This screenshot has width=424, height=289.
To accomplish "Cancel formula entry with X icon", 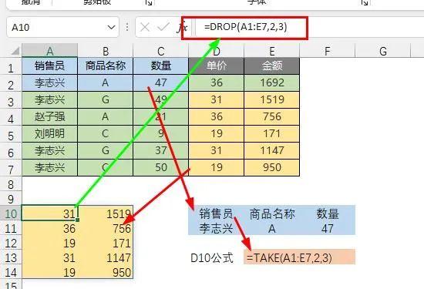I will tap(145, 27).
